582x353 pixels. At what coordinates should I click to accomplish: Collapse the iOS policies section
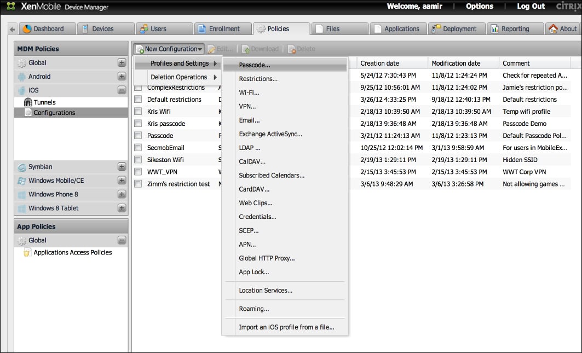click(122, 90)
